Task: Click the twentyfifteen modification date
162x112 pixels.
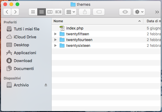Action: [x=154, y=34]
